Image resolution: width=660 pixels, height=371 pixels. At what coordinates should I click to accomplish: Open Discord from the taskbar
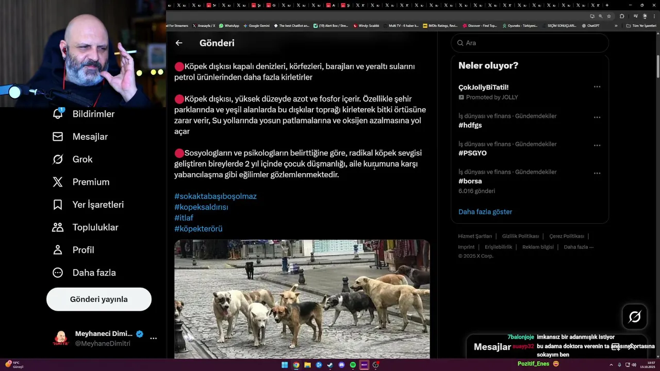(x=341, y=365)
